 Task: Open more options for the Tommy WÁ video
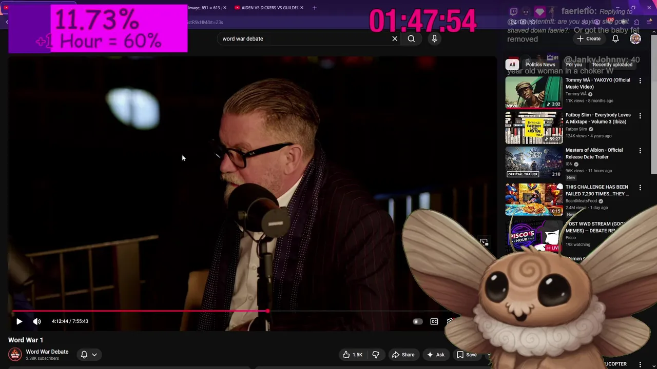640,81
